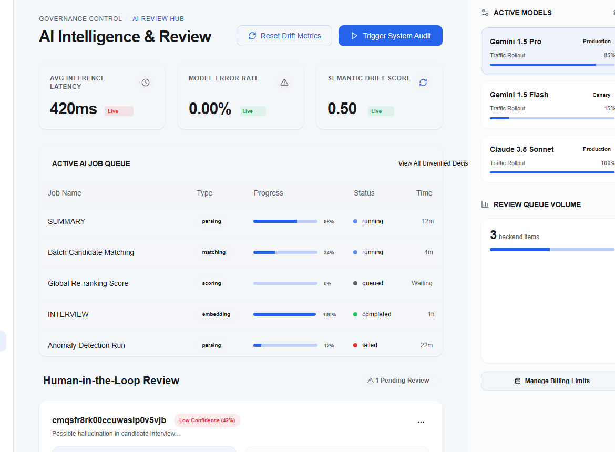Image resolution: width=615 pixels, height=452 pixels.
Task: Click the Review Queue Volume backend items bar
Action: click(x=552, y=250)
